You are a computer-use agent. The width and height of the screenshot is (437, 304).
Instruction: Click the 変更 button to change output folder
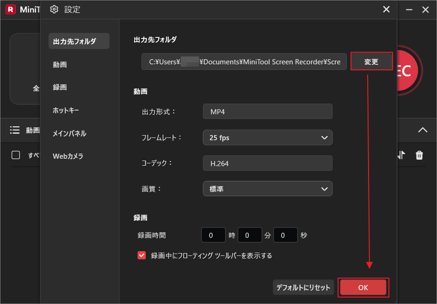click(x=371, y=61)
